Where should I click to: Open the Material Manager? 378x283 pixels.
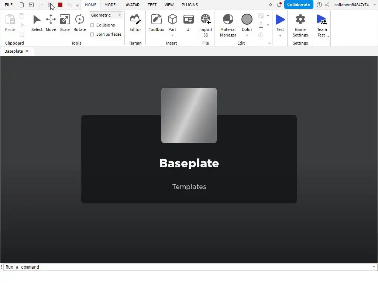pyautogui.click(x=228, y=25)
